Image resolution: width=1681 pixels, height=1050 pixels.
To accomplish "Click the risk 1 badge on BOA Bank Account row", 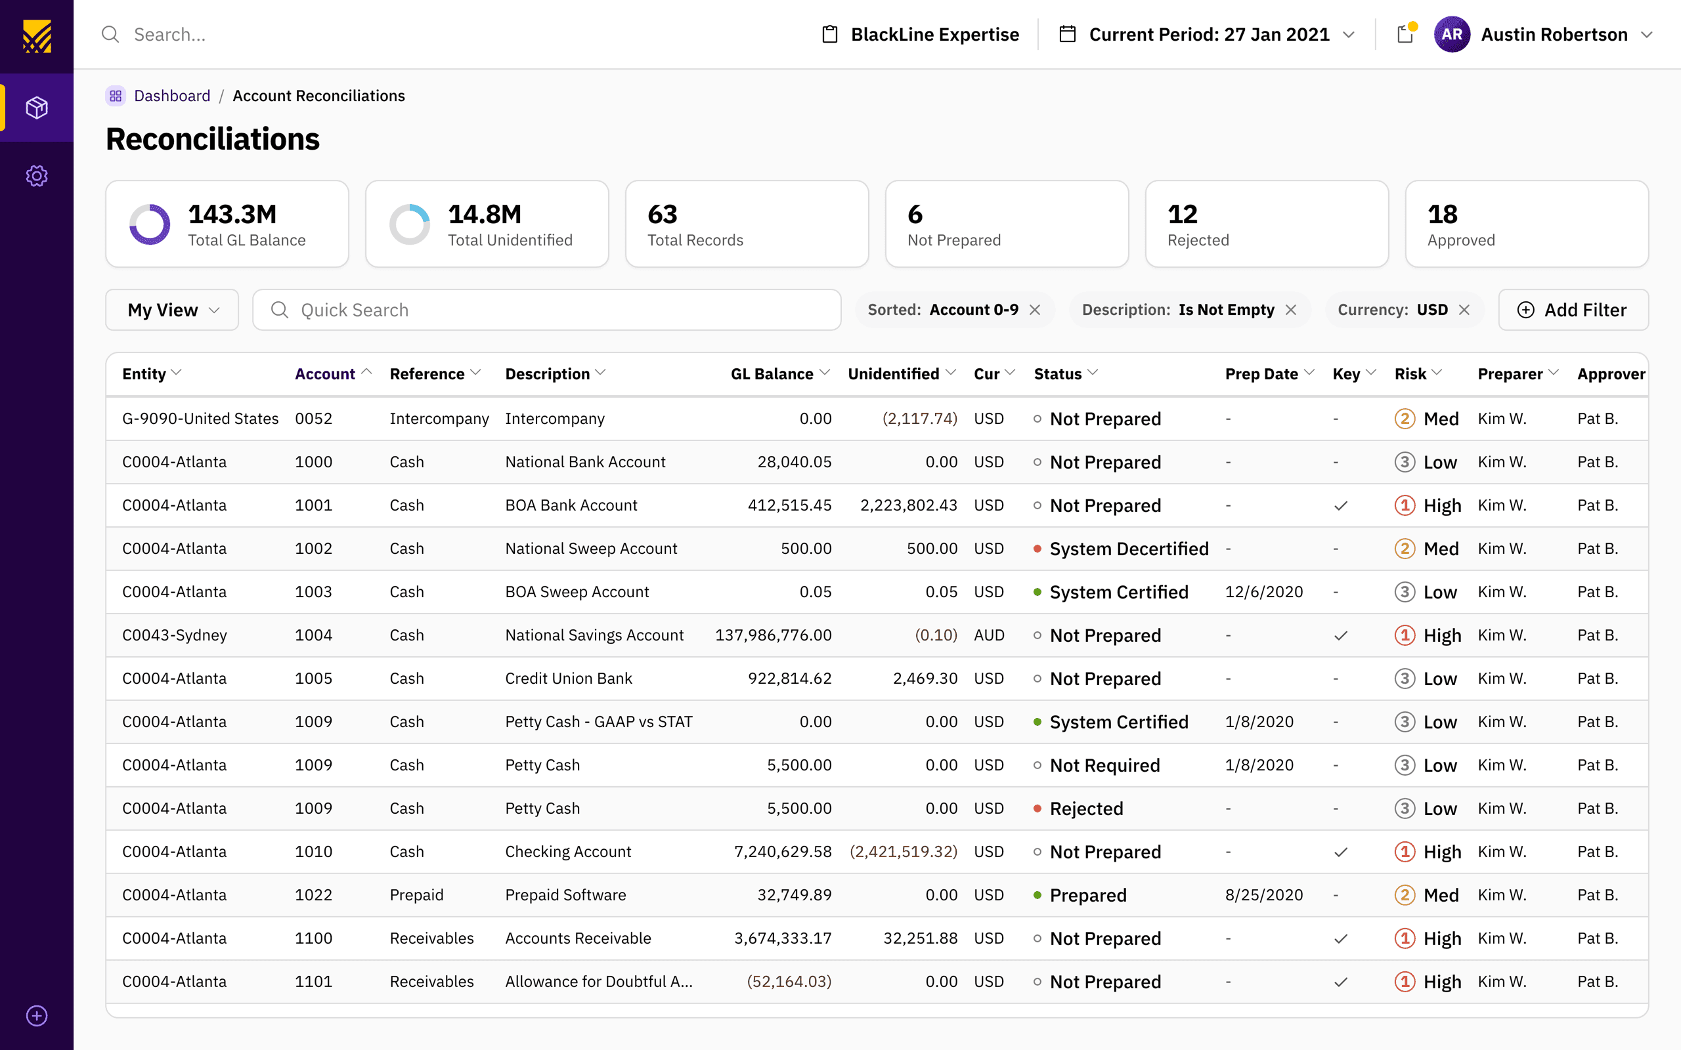I will [1405, 505].
